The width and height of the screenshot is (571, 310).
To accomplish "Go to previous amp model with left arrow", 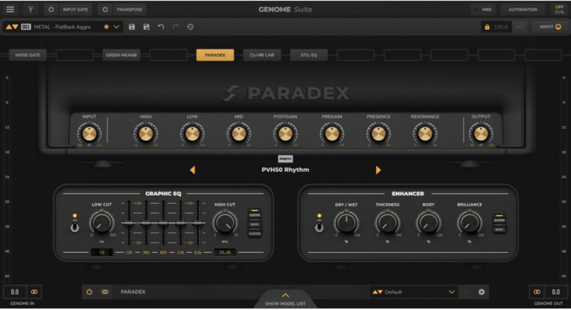I will tap(192, 170).
